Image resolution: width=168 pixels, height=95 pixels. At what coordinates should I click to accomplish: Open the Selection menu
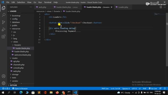[x=21, y=2]
